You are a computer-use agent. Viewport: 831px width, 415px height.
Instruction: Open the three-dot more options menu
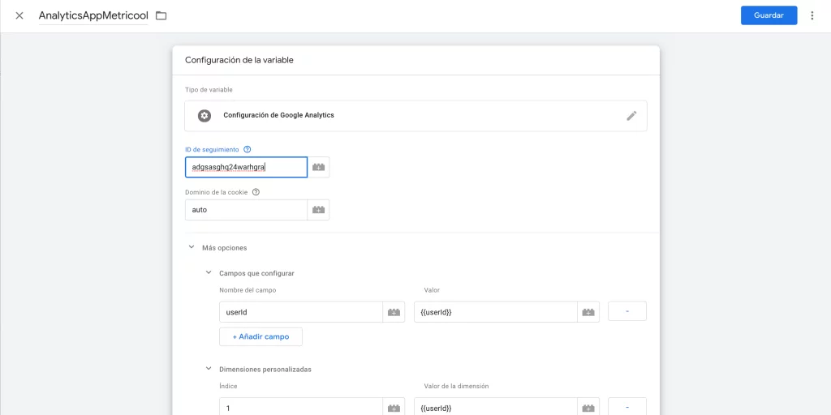812,15
